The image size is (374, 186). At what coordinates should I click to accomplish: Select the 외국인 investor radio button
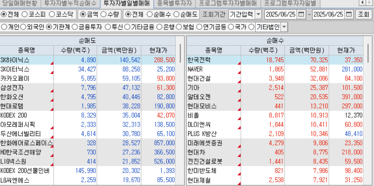23,27
